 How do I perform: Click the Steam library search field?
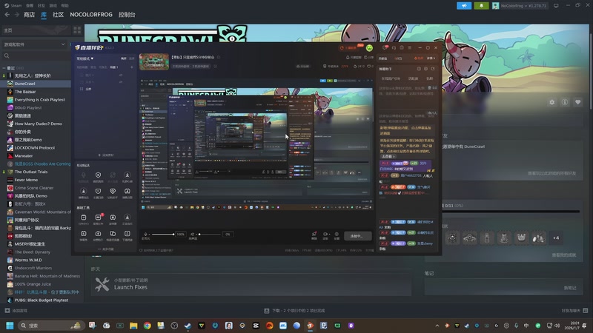[36, 56]
